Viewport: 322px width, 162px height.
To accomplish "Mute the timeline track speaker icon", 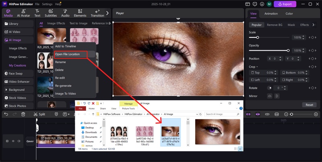I will point(19,141).
